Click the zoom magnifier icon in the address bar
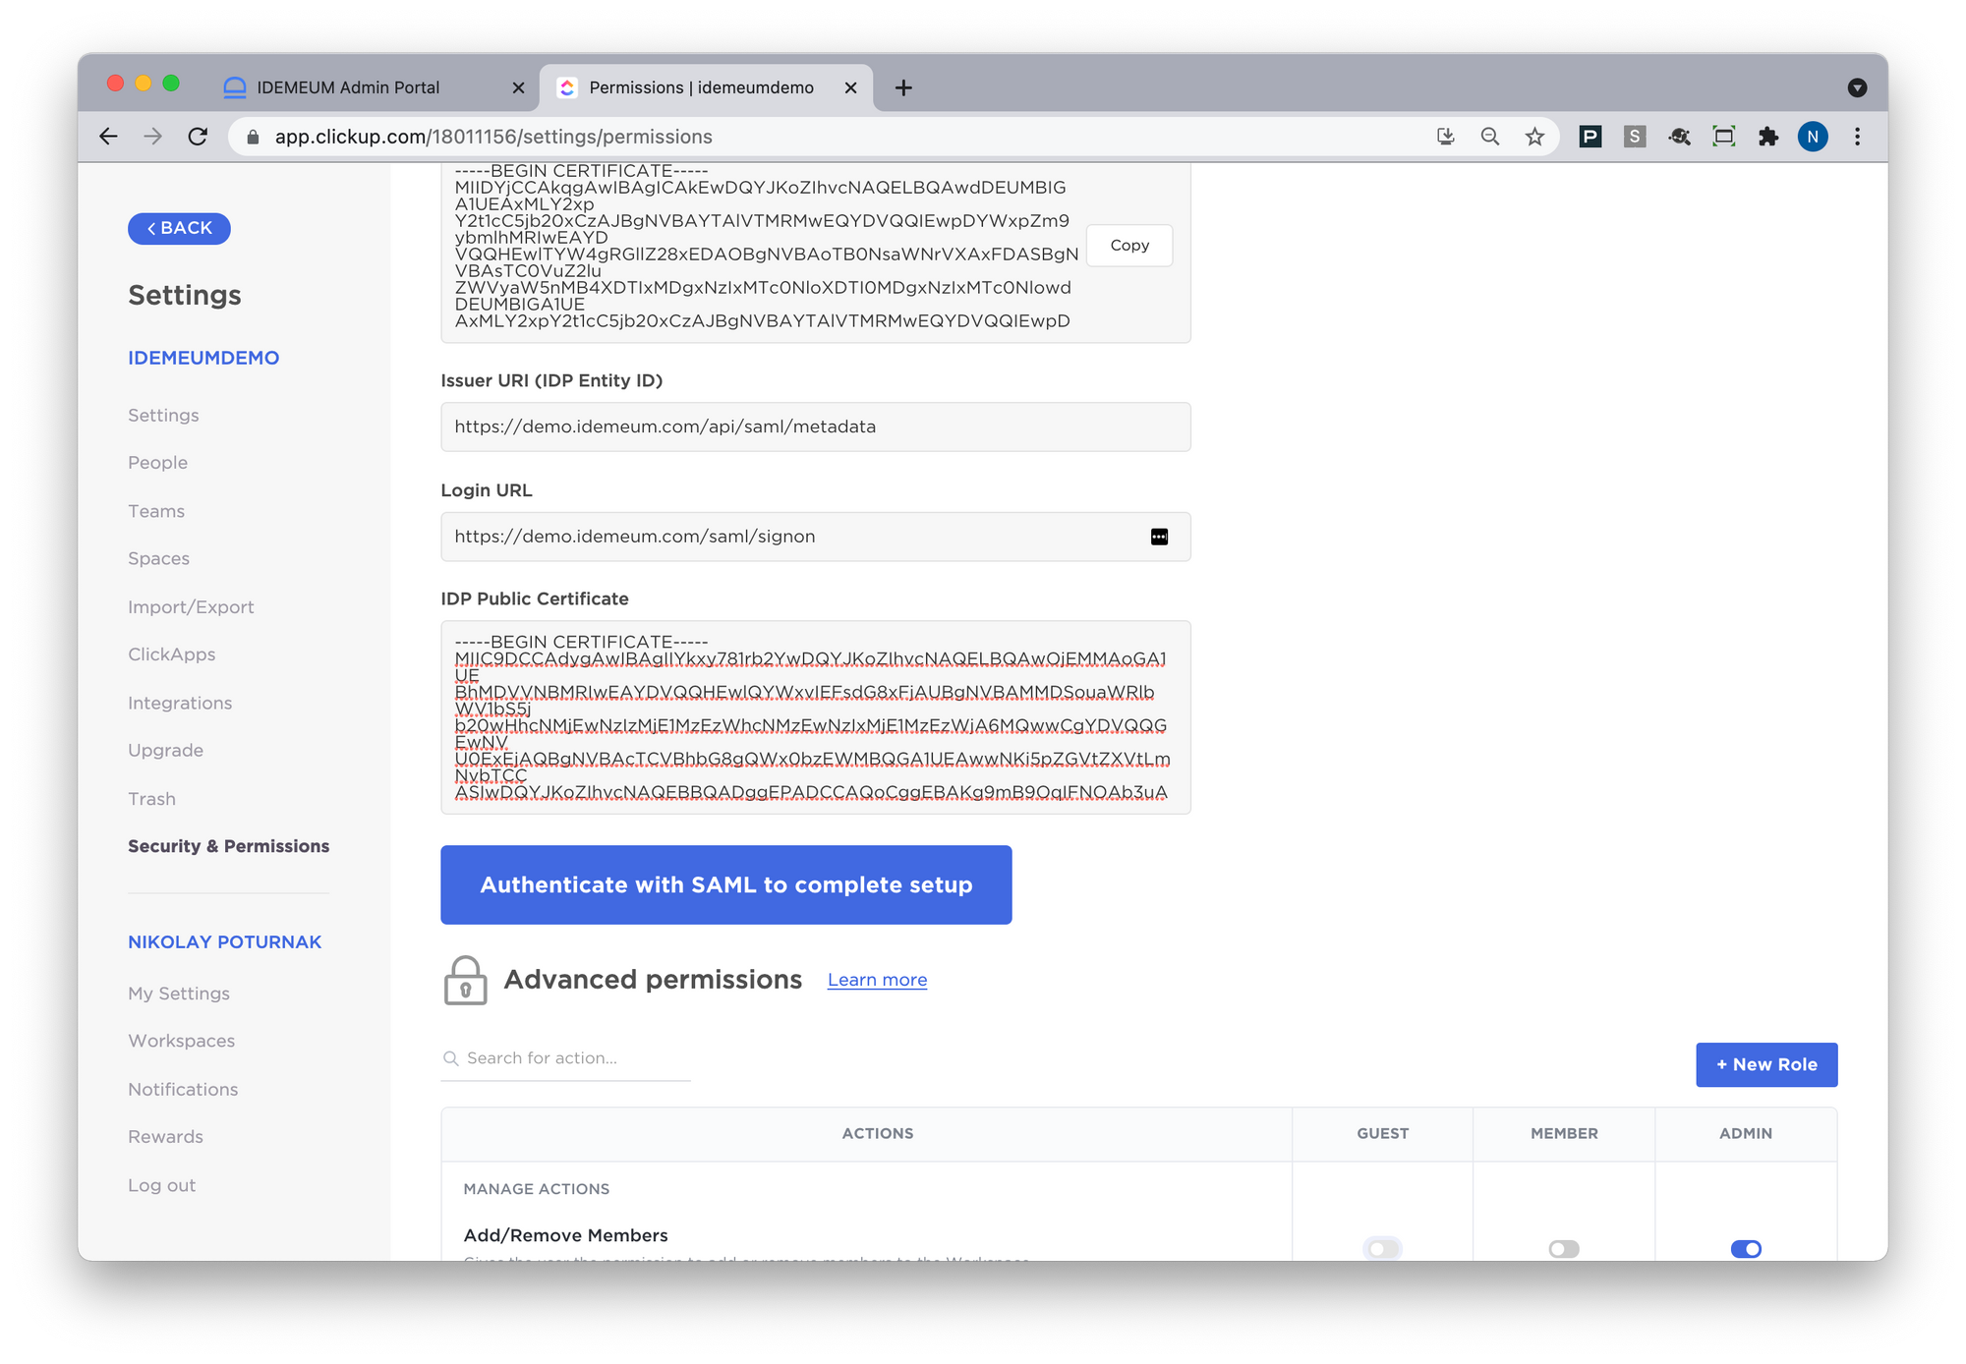This screenshot has width=1966, height=1364. (x=1490, y=137)
